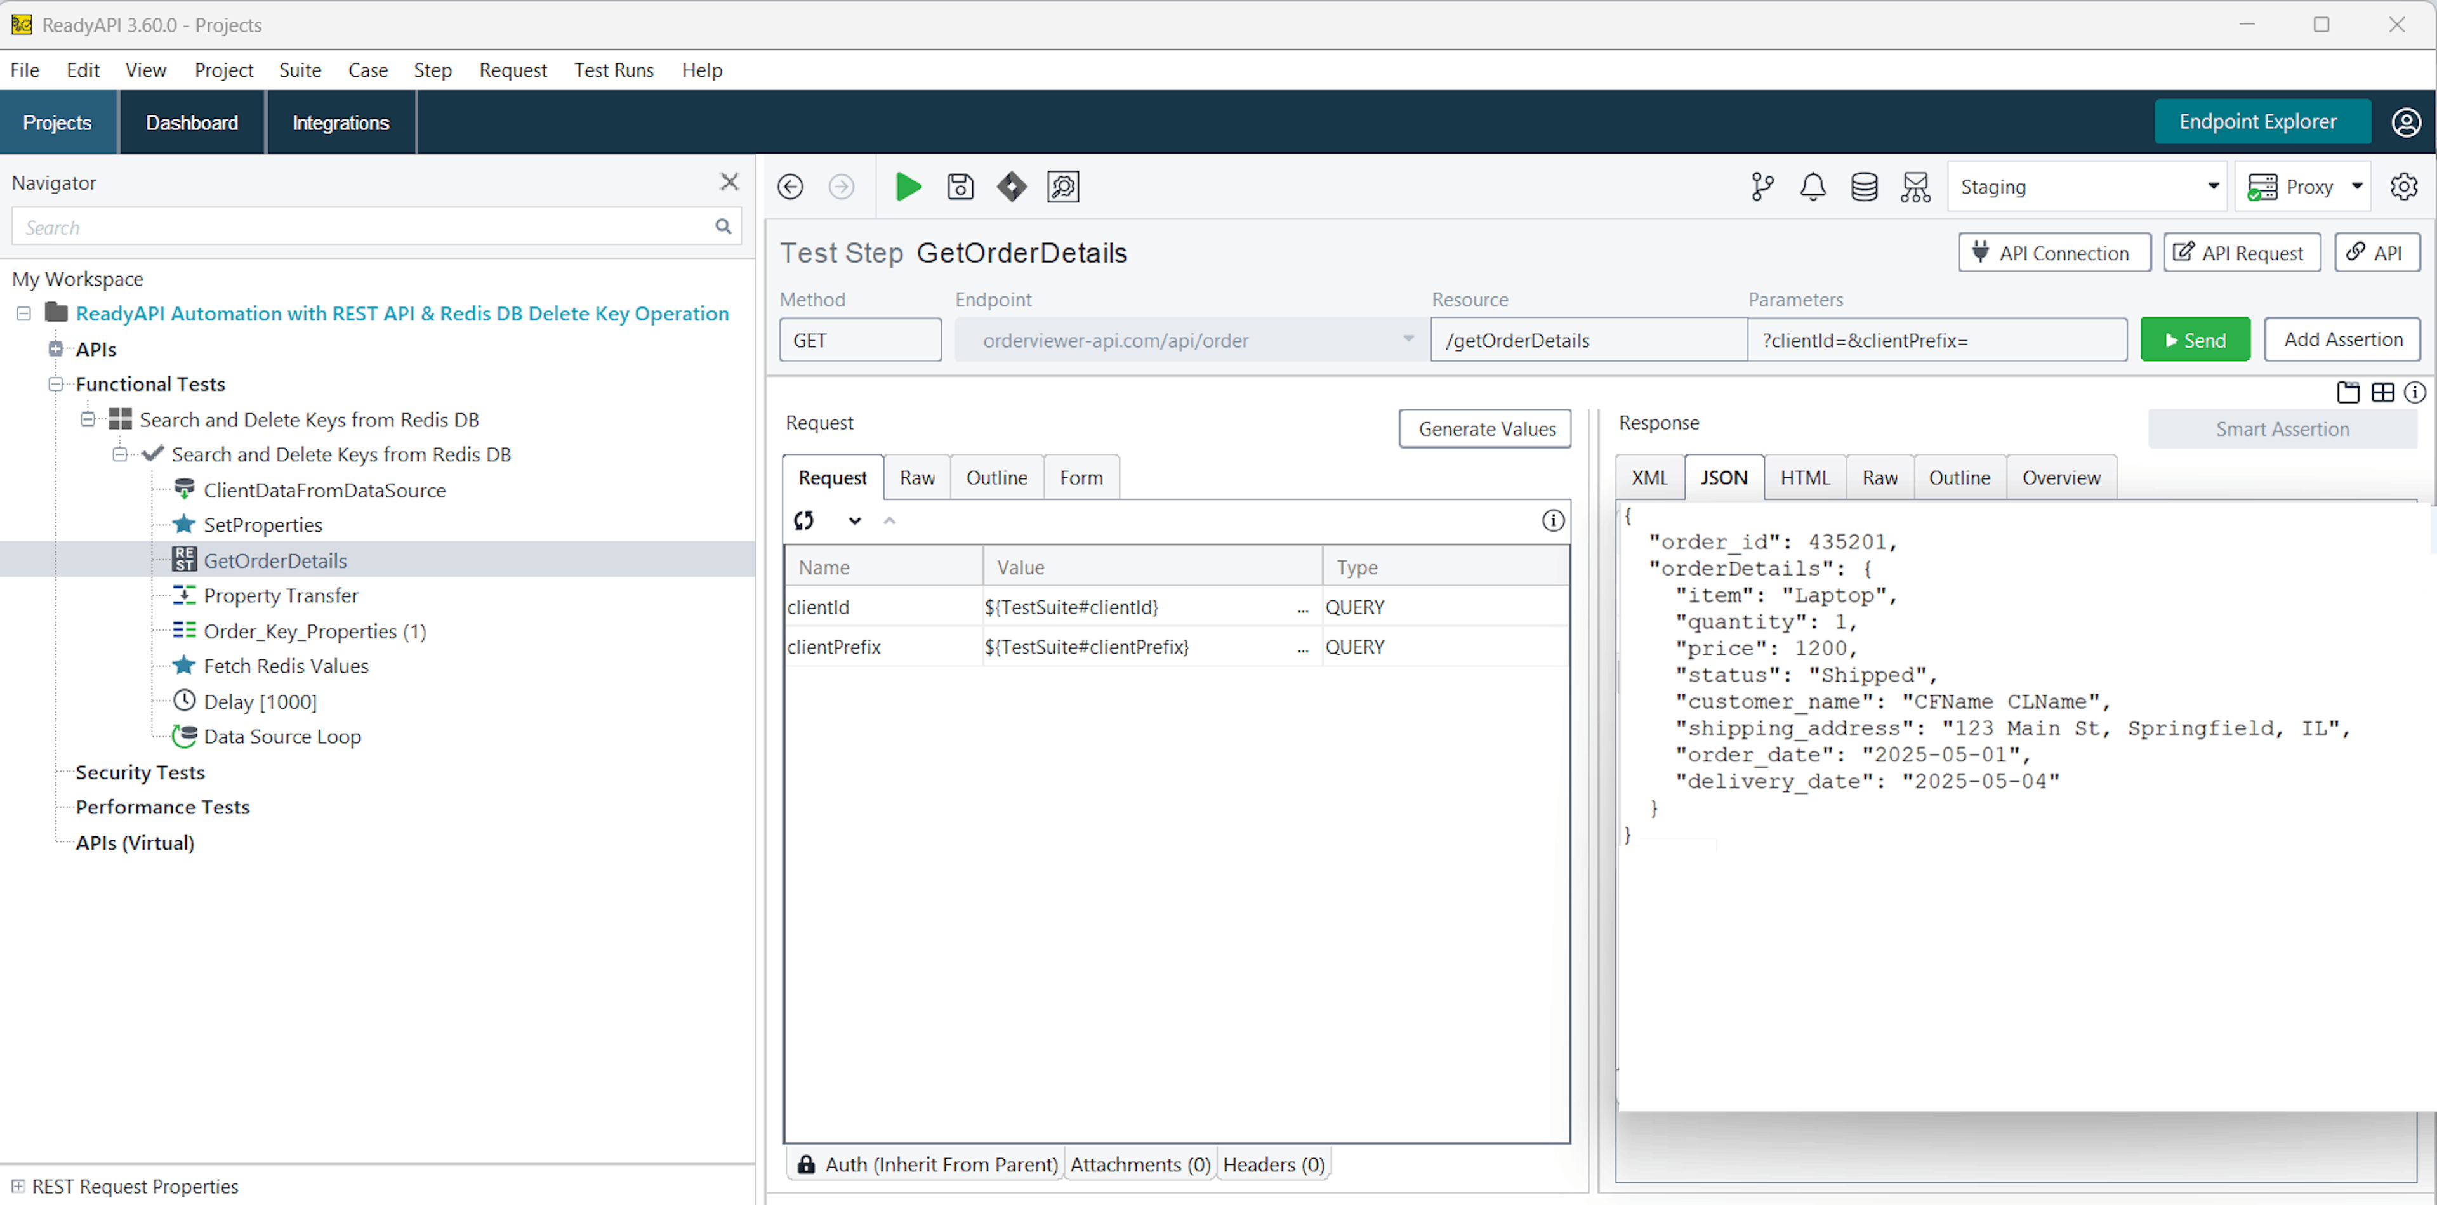Click the notifications bell icon
The height and width of the screenshot is (1205, 2437).
pyautogui.click(x=1813, y=187)
